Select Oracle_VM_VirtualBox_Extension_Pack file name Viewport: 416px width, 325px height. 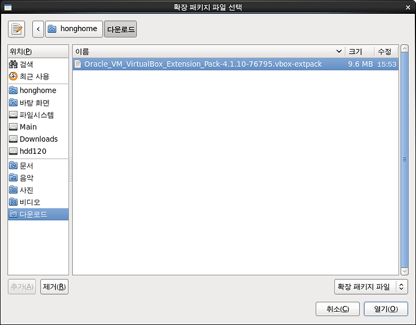(203, 64)
